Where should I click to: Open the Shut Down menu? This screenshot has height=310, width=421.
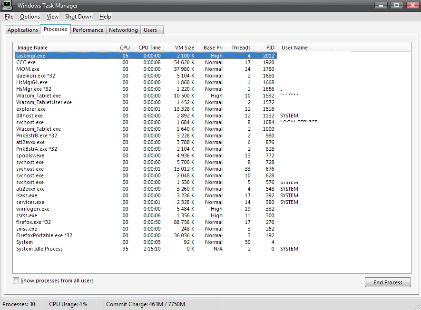coord(78,17)
